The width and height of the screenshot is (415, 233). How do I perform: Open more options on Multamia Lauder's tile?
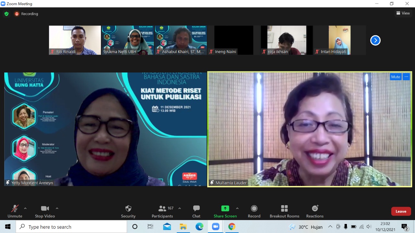click(406, 77)
